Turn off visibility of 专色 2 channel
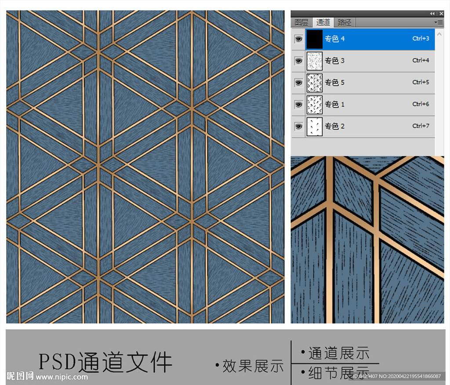The height and width of the screenshot is (385, 450). point(299,127)
